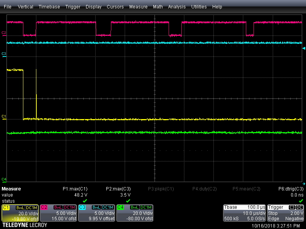Open the Cursors menu
Viewport: 306px width, 229px height.
[x=115, y=6]
